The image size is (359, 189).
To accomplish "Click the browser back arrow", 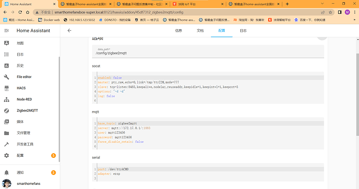I will coord(5,12).
